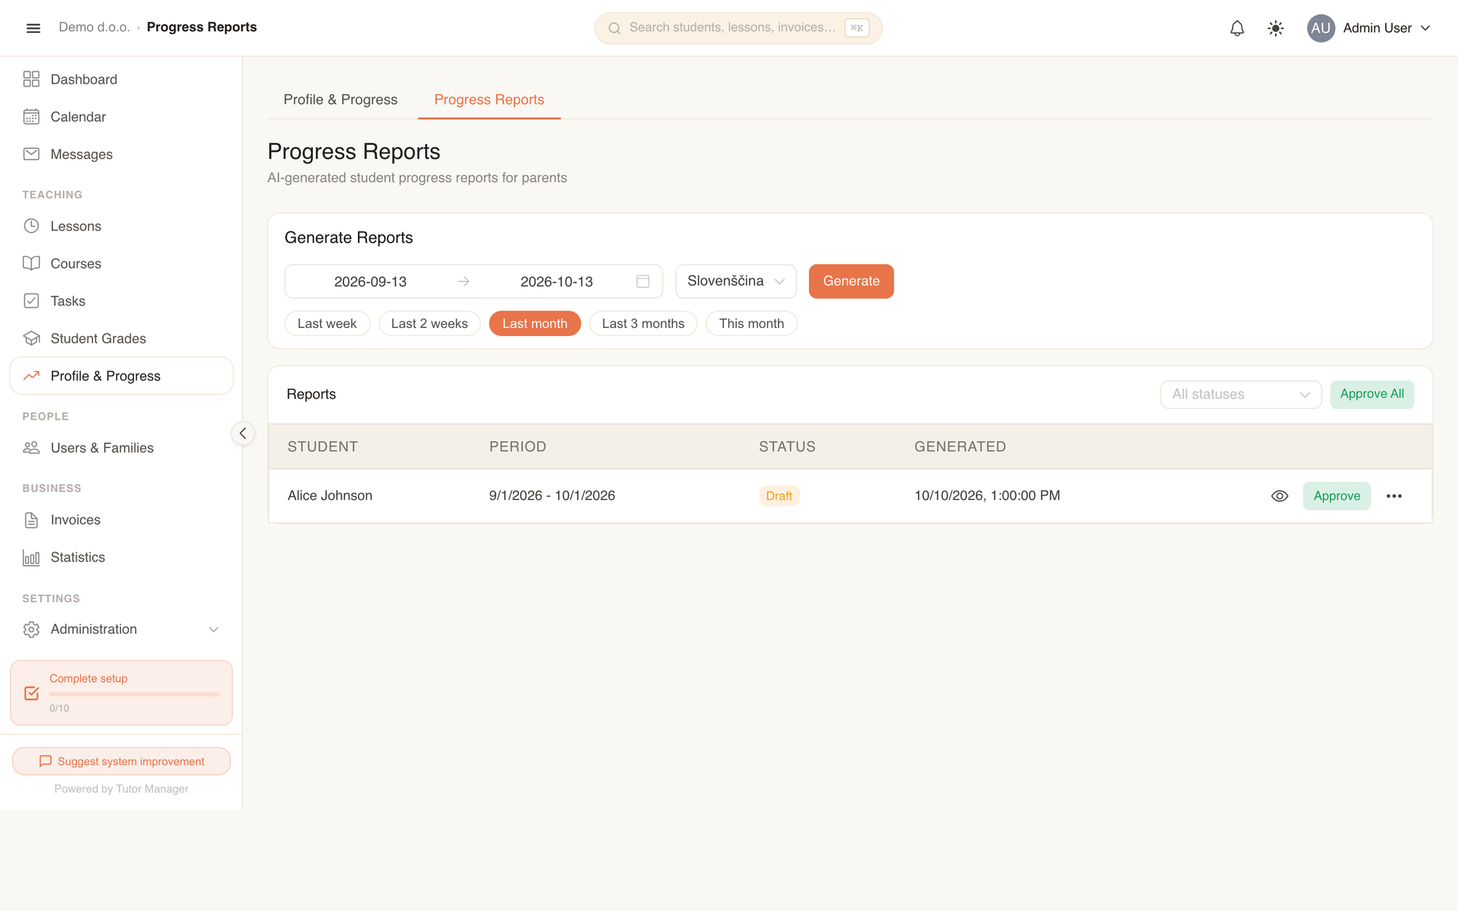Screen dimensions: 1458x911
Task: Open Dashboard from the sidebar
Action: pos(121,79)
